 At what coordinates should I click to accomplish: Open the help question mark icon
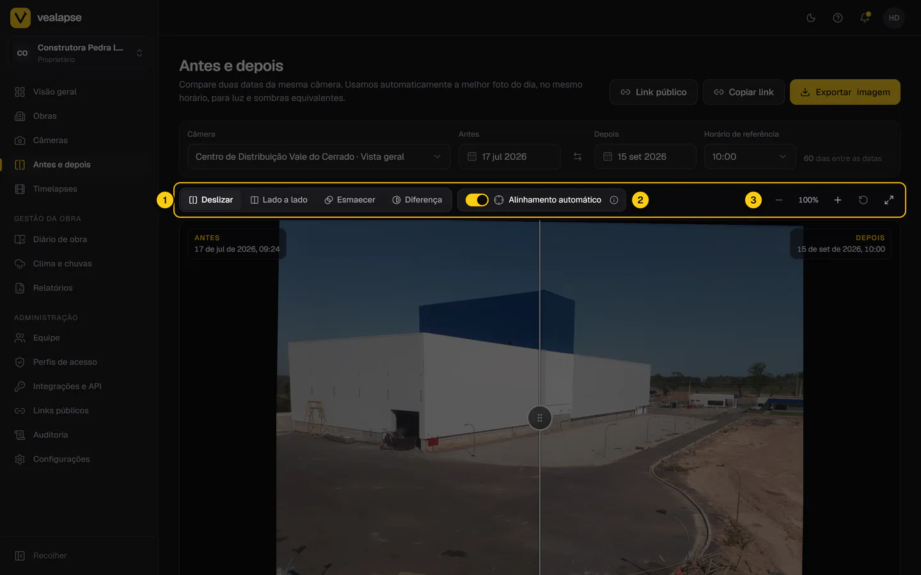[838, 18]
